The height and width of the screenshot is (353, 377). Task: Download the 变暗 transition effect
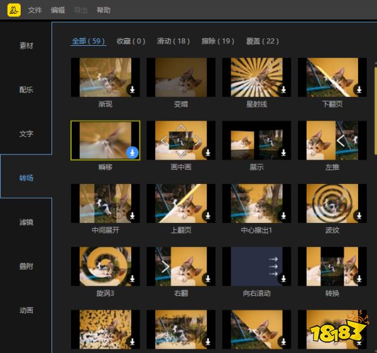pos(207,90)
